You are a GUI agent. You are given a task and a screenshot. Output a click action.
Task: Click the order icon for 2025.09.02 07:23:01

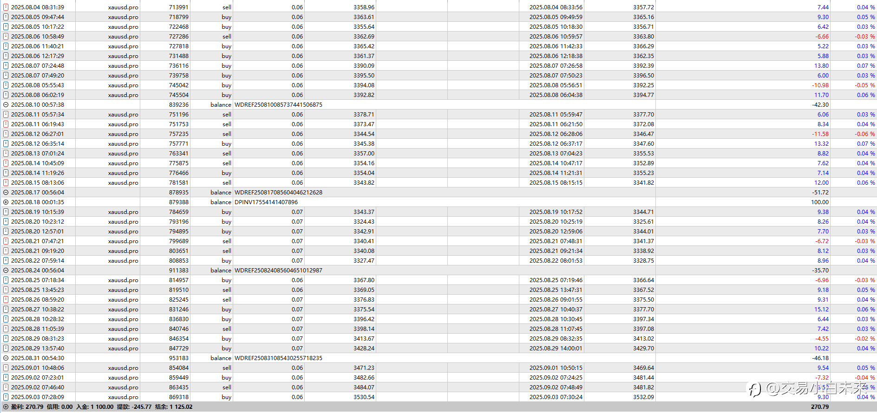point(6,377)
